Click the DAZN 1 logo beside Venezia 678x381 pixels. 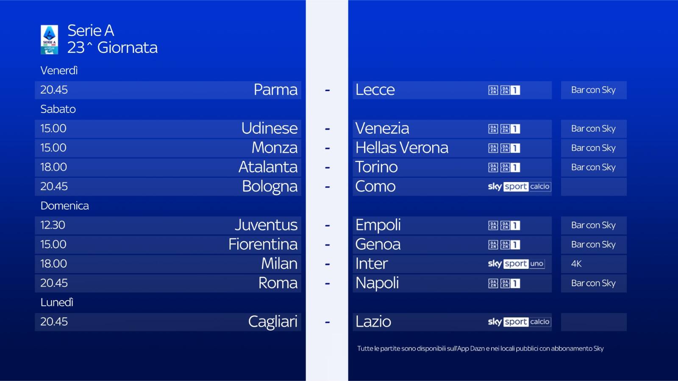click(504, 129)
